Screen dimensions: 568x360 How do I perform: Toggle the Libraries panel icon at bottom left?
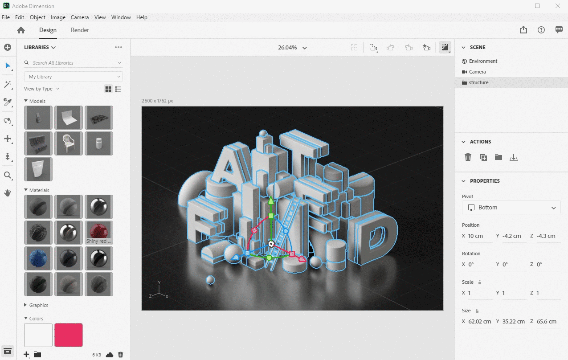coord(8,351)
